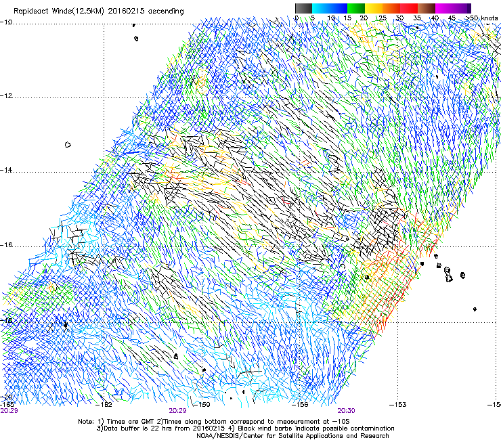Screen dimensions: 501x440
Task: Click the latitude label "-12"
Action: coord(6,96)
